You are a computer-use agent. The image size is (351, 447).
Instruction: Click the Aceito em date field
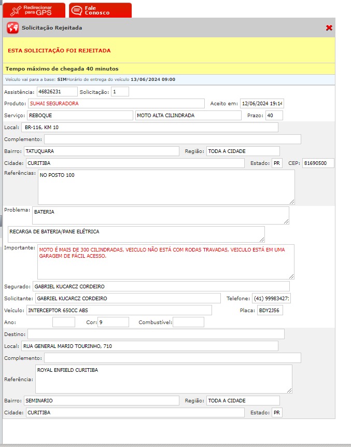coord(262,104)
